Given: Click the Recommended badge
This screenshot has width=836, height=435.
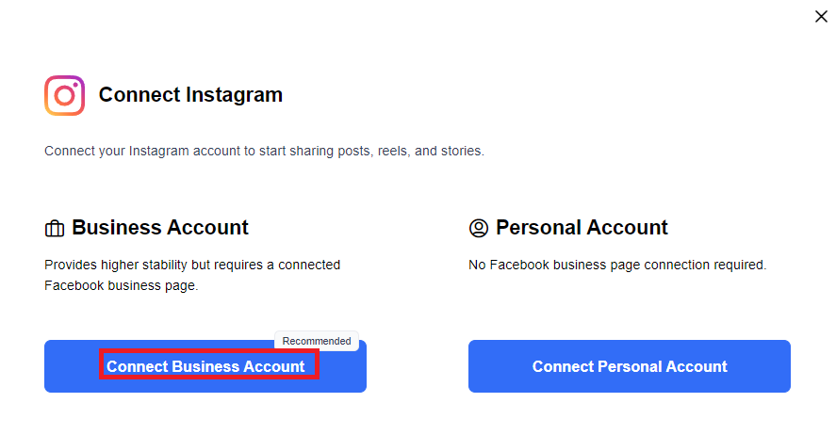Looking at the screenshot, I should click(317, 341).
